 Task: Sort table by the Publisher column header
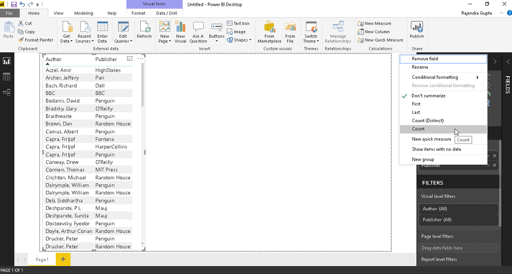pos(106,59)
